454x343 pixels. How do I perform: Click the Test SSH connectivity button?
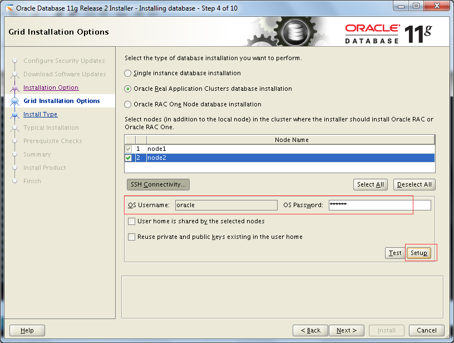(395, 253)
